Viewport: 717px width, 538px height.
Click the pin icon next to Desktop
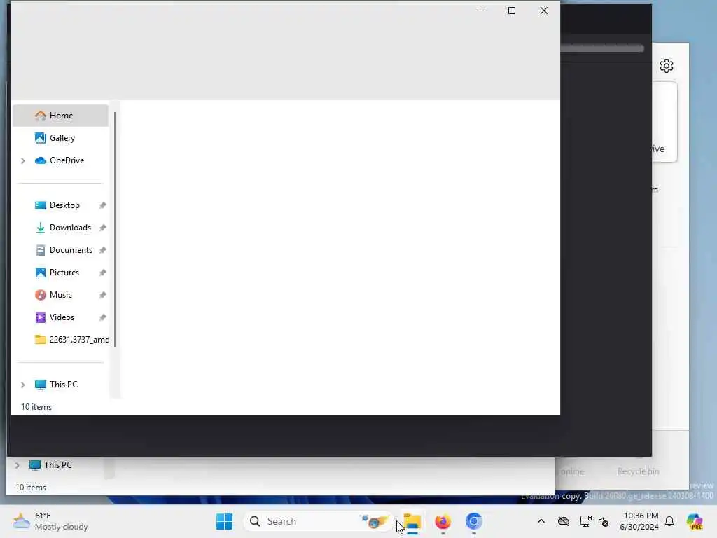coord(102,205)
